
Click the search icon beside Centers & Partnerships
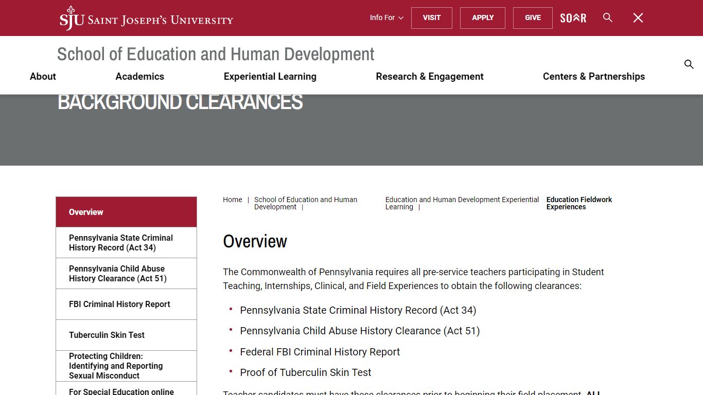coord(689,64)
